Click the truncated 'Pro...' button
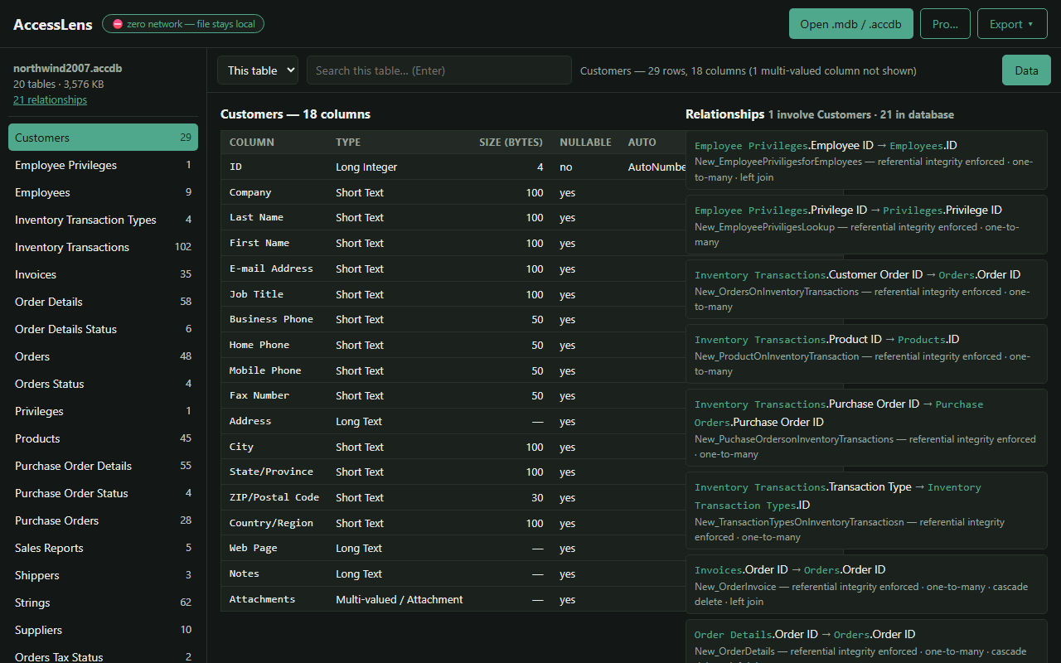The width and height of the screenshot is (1061, 663). click(x=945, y=24)
